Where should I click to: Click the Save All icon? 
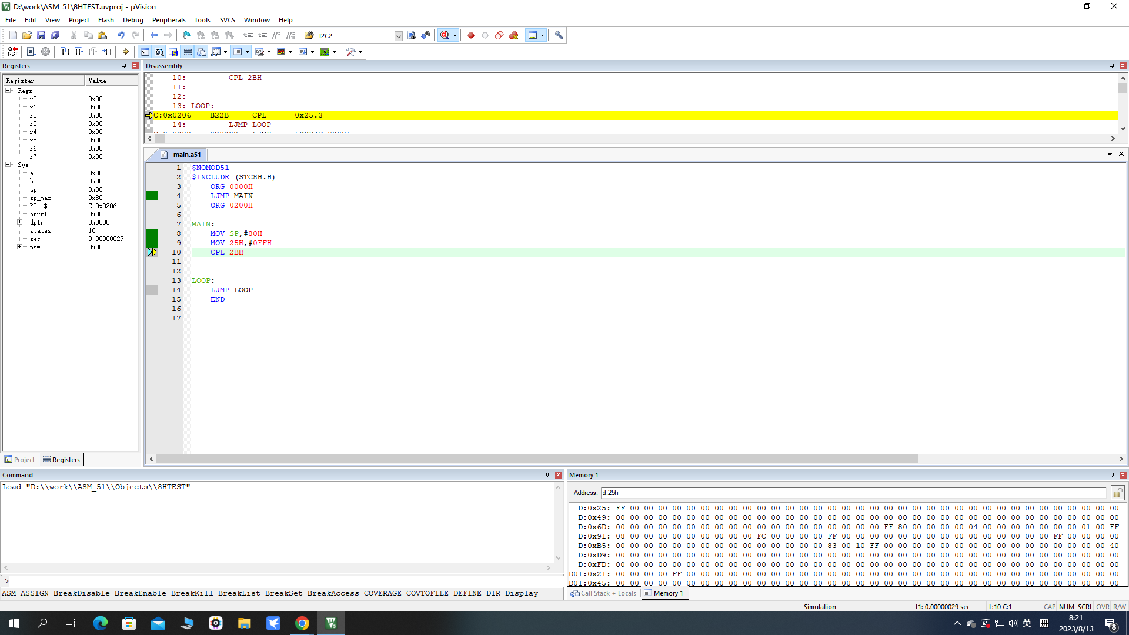(55, 35)
